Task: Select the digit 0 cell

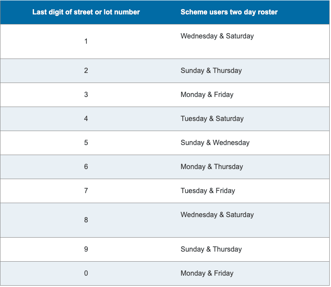Action: (x=86, y=273)
